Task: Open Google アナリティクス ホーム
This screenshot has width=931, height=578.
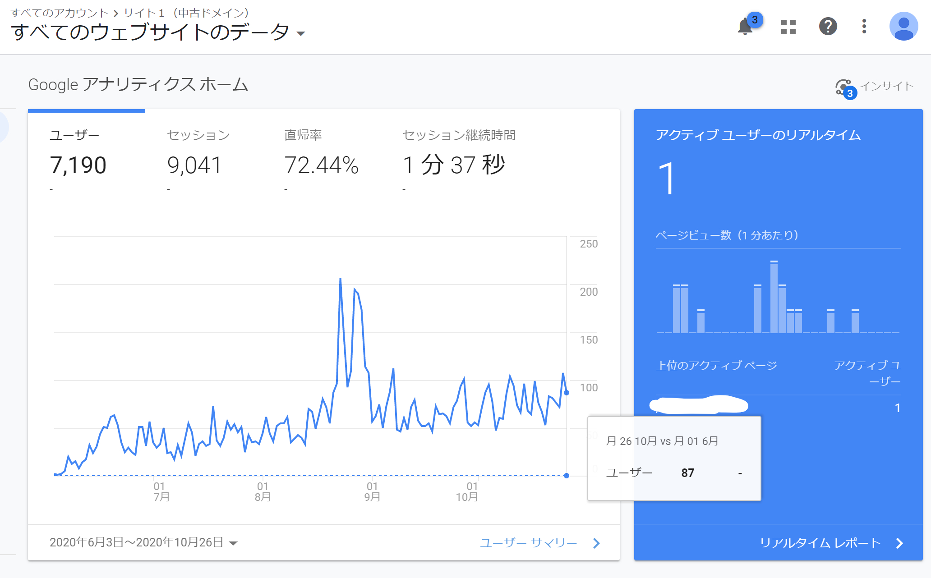Action: pyautogui.click(x=138, y=84)
